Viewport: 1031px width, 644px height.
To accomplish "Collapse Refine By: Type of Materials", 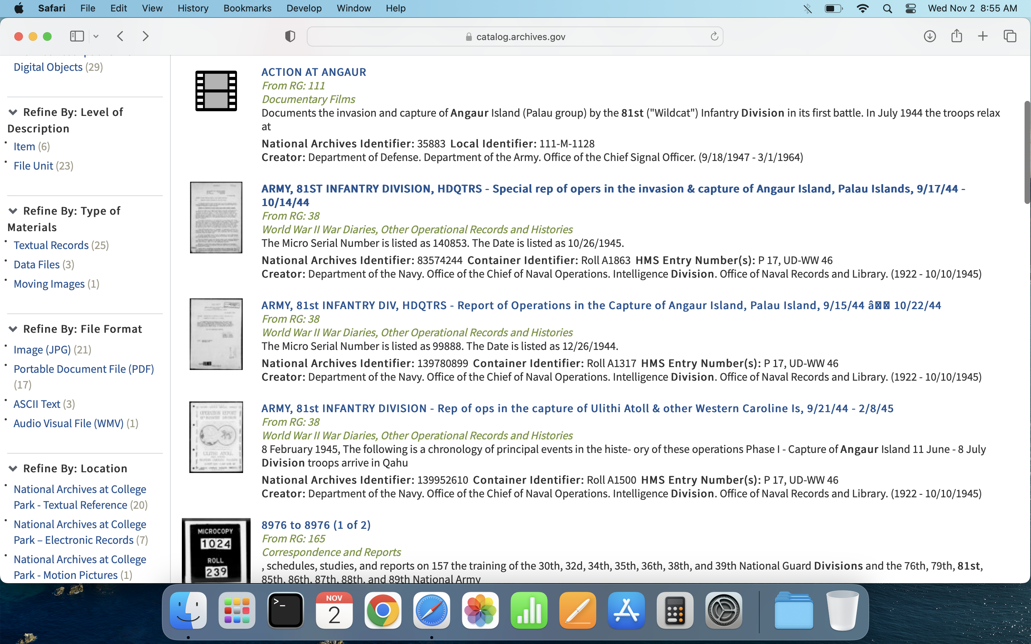I will tap(13, 211).
